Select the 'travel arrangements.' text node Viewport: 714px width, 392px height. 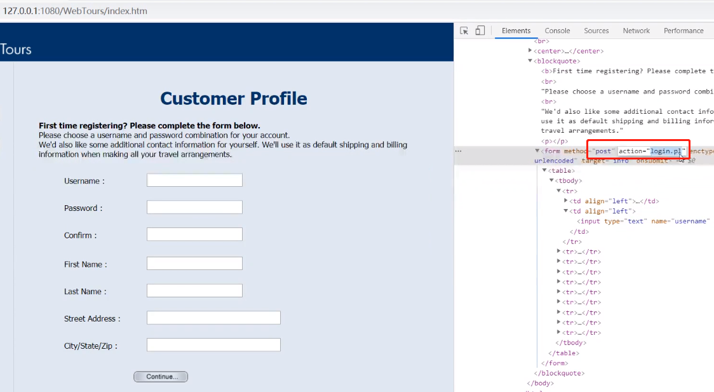coord(582,131)
